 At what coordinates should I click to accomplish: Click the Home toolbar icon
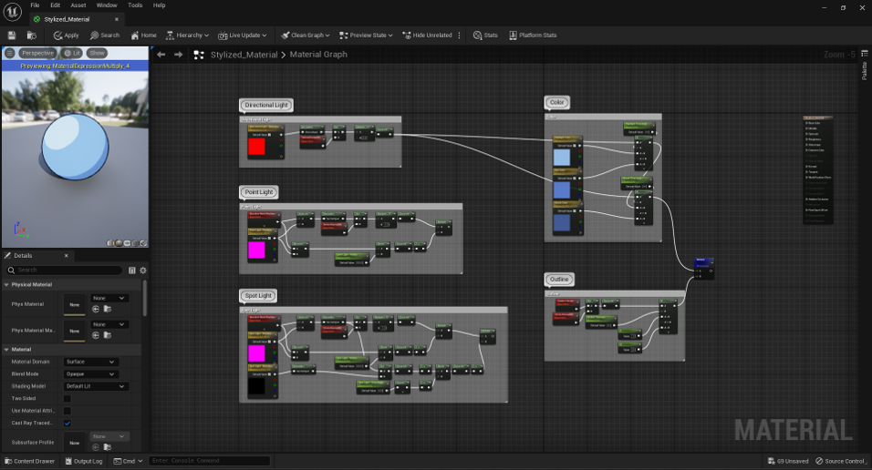143,36
